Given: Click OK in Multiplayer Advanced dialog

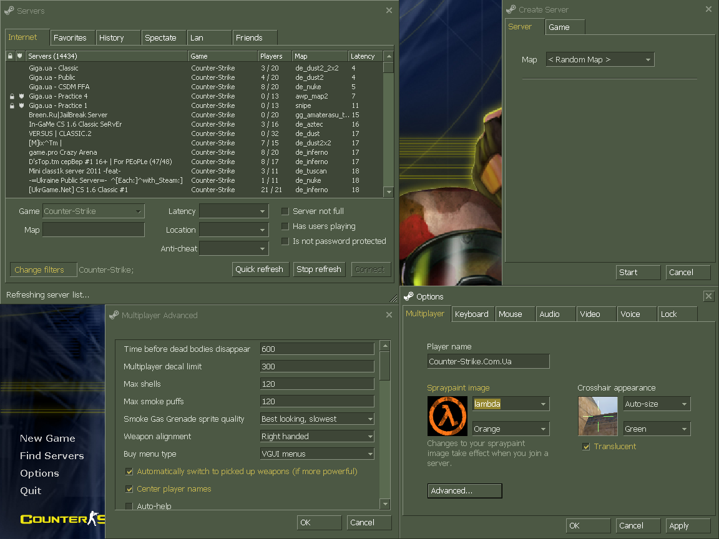Looking at the screenshot, I should click(319, 523).
